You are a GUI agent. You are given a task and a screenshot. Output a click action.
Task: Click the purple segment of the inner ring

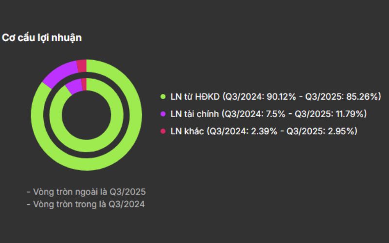[73, 86]
